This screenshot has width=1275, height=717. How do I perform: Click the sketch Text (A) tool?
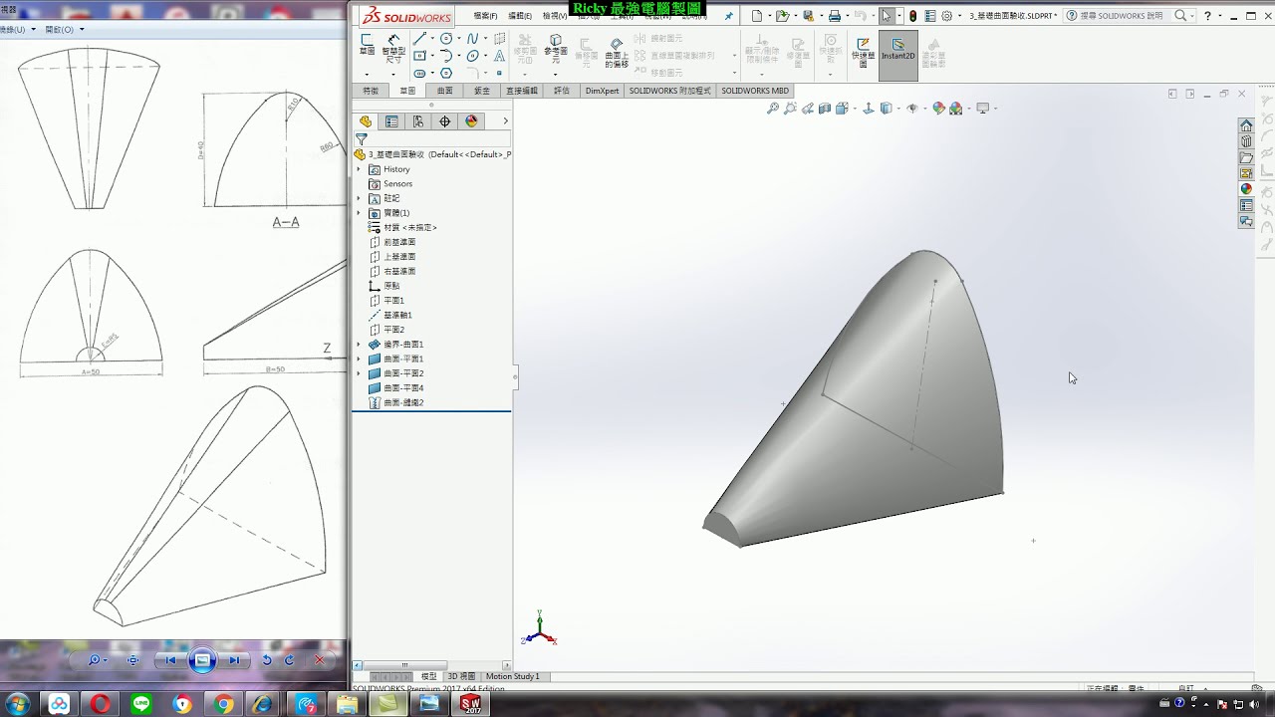coord(498,56)
